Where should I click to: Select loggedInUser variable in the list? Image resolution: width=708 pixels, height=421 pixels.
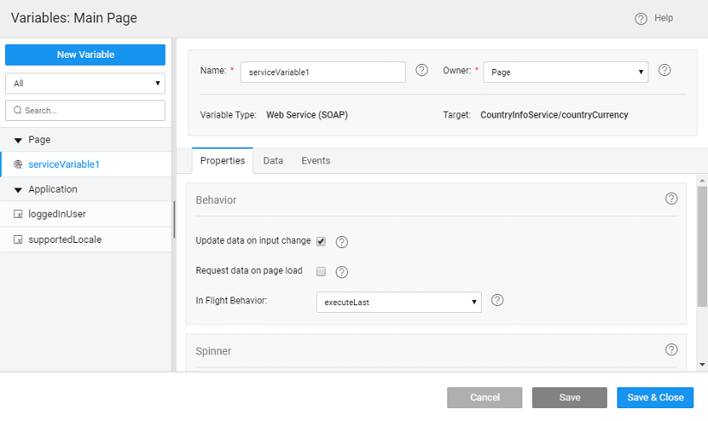pos(56,214)
